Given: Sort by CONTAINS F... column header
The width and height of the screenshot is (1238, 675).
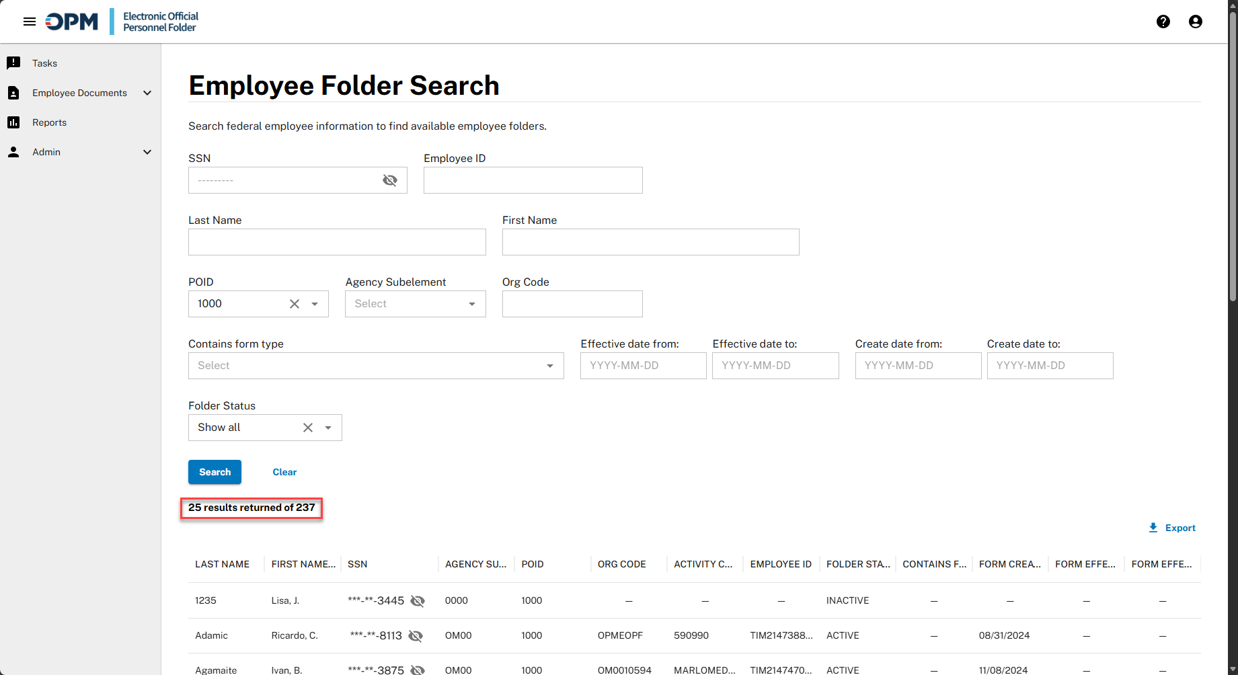Looking at the screenshot, I should point(934,564).
